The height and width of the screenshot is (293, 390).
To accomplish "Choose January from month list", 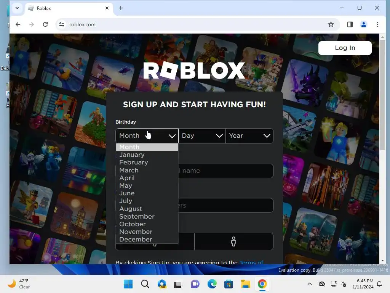I will [147, 155].
